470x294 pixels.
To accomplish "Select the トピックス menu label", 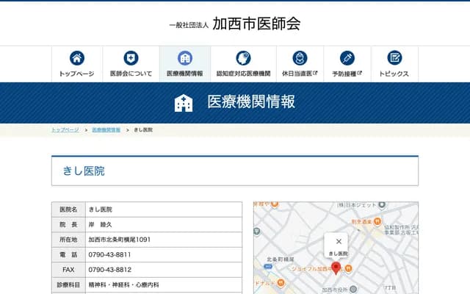I will click(x=394, y=74).
